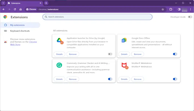194x111 pixels.
Task: Close the Extensions tab
Action: tap(40, 3)
